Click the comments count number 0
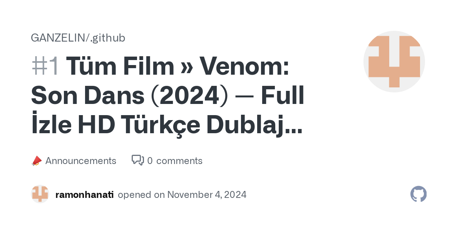Screen dimensions: 462x231 click(150, 161)
